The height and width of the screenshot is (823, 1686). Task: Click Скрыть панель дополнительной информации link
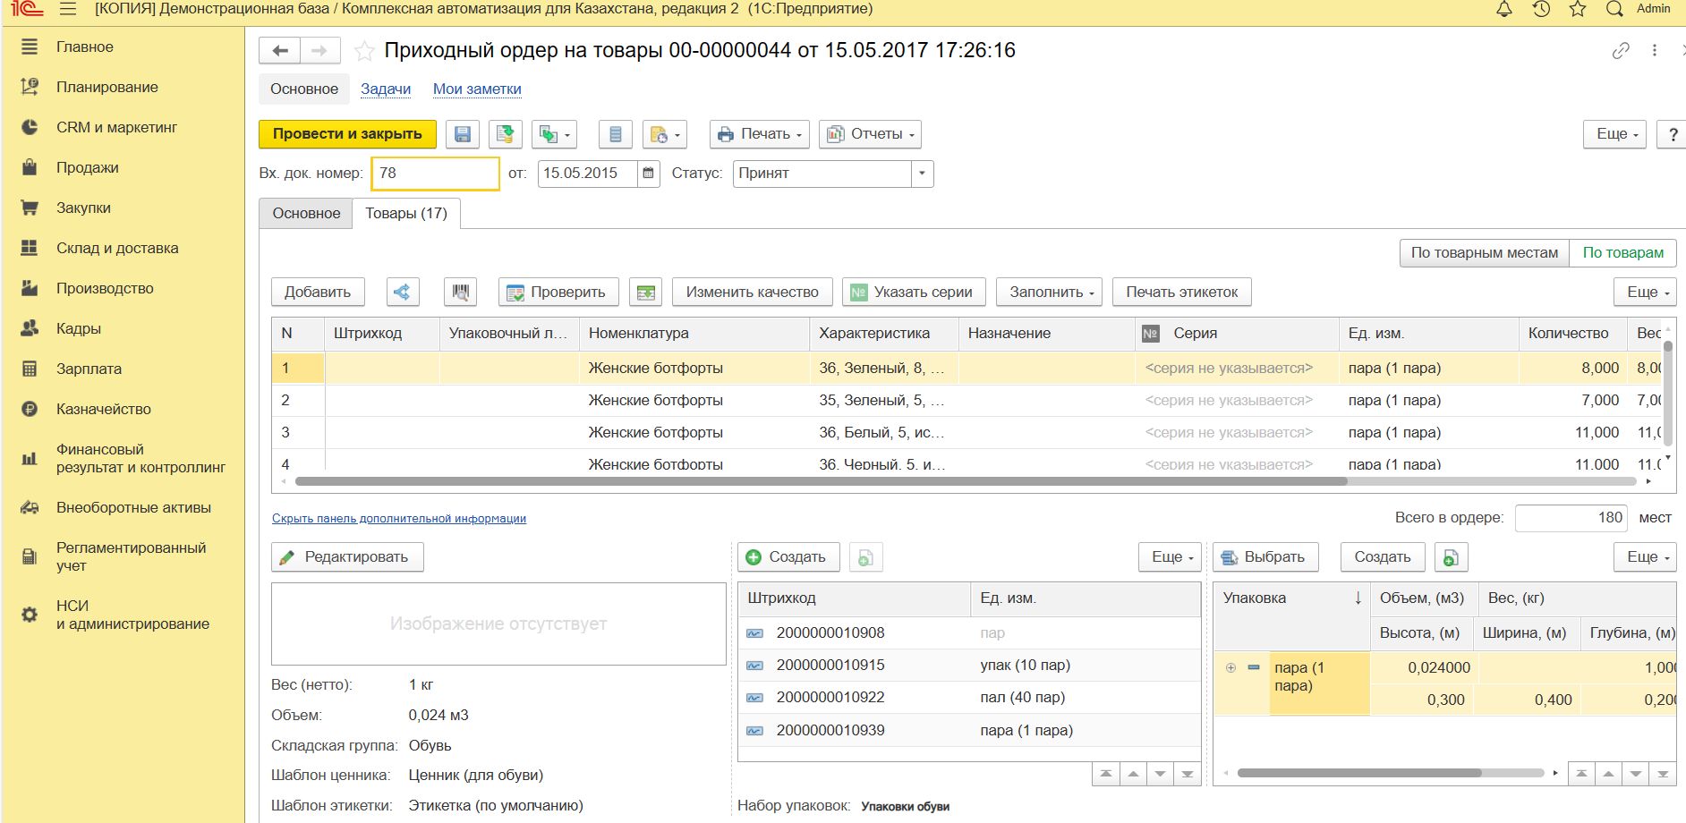click(399, 519)
